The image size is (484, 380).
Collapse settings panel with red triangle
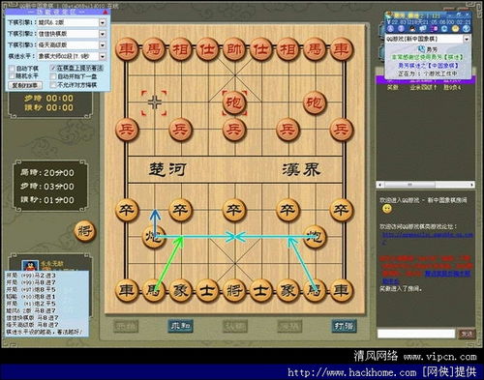pos(106,12)
